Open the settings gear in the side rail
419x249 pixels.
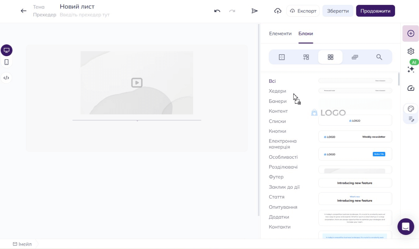click(411, 51)
